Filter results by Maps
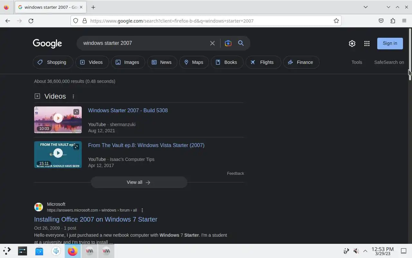This screenshot has height=258, width=412. pyautogui.click(x=194, y=62)
